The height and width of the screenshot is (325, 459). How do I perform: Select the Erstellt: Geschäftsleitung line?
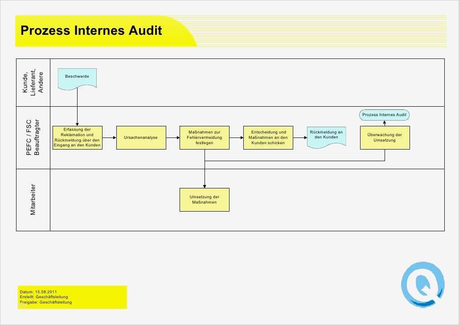pos(44,297)
